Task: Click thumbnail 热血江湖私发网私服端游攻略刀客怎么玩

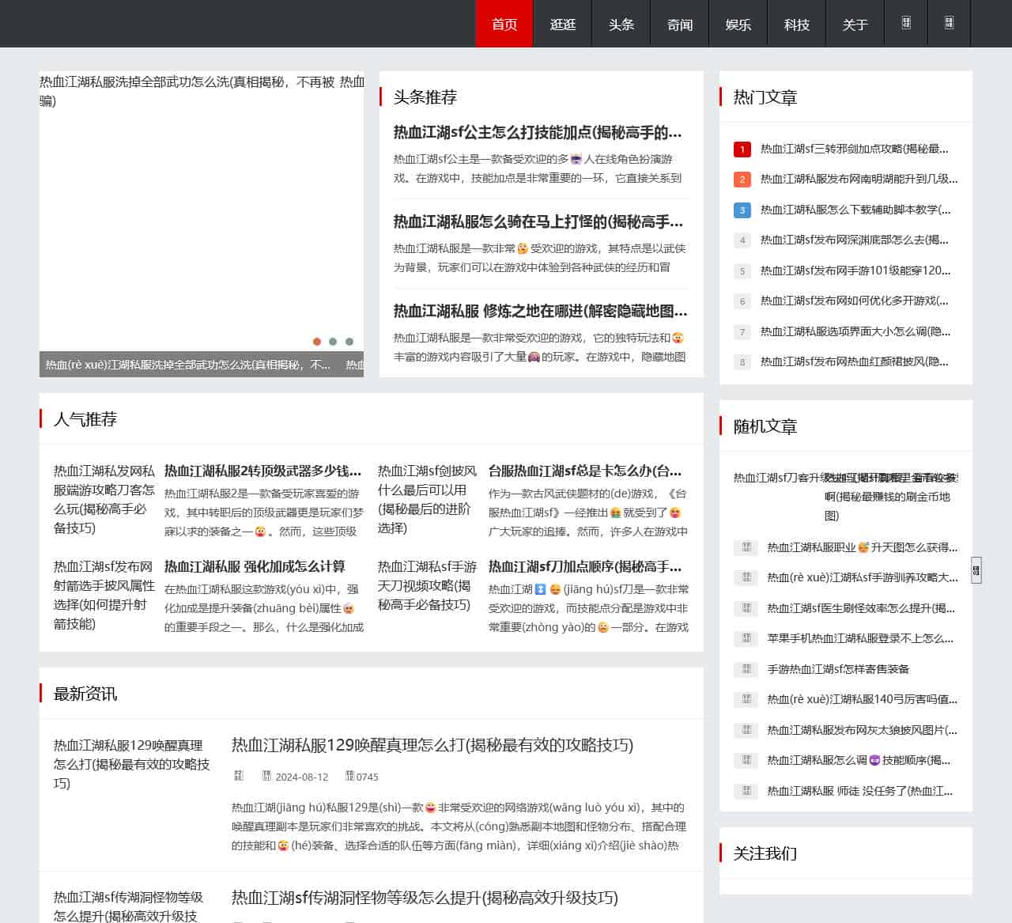Action: pyautogui.click(x=104, y=499)
